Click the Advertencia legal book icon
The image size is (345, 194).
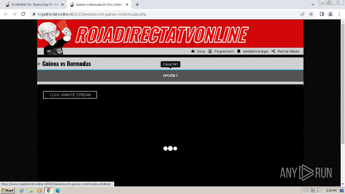[x=239, y=51]
